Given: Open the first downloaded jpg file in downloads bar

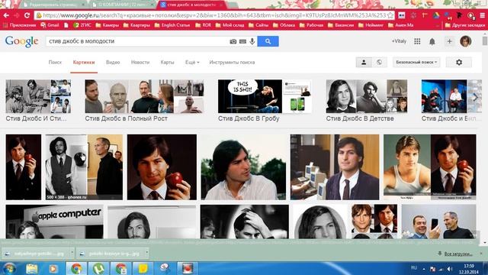Looking at the screenshot, I should point(35,254).
